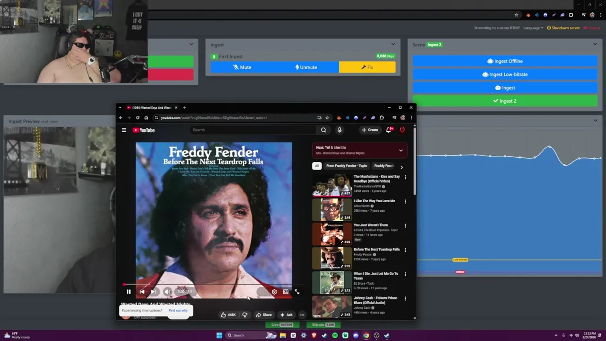606x341 pixels.
Task: Collapse the YouTube mix queue panel
Action: pos(401,151)
